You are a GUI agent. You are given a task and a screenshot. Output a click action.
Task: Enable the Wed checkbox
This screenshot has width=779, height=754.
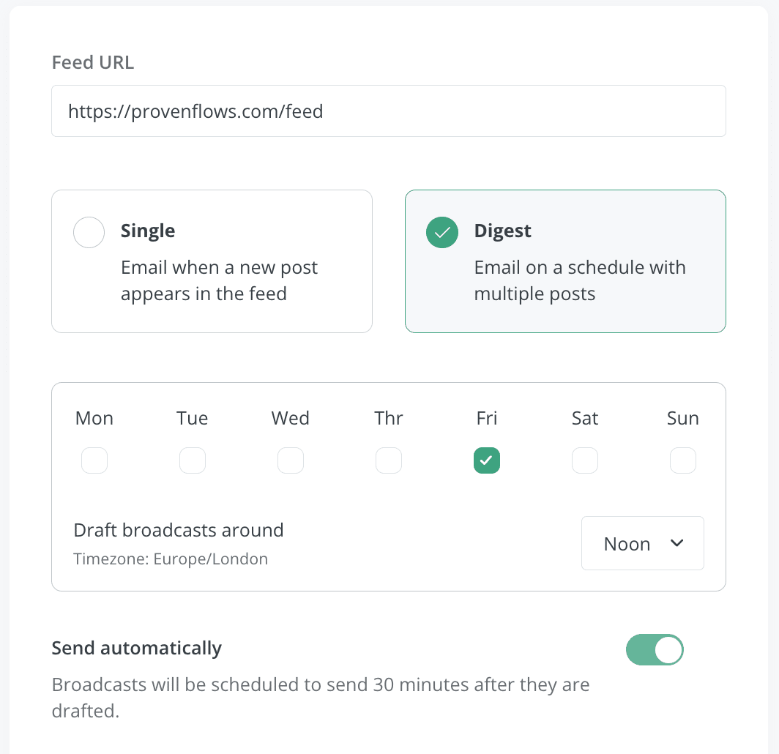[291, 460]
